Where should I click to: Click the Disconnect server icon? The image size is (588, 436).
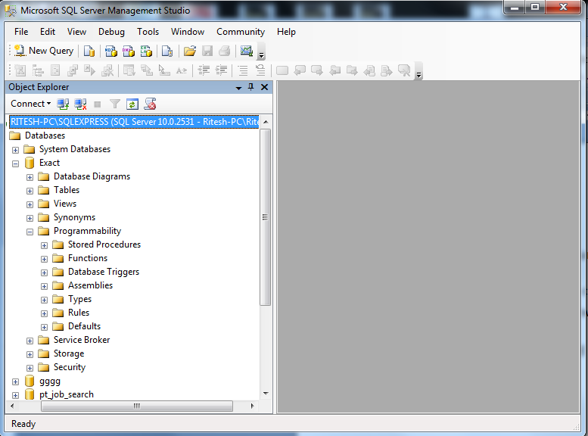[80, 104]
